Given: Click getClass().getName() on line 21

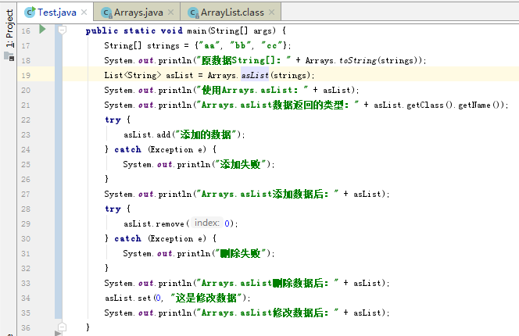Looking at the screenshot, I should tap(455, 105).
